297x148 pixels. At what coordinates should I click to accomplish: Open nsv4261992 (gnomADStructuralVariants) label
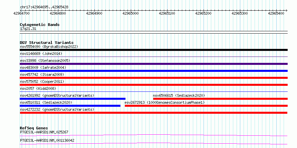(x=57, y=95)
